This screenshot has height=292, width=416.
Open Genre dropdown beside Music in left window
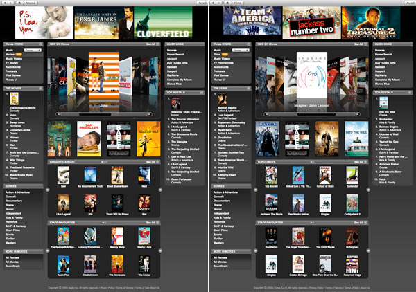[x=33, y=50]
